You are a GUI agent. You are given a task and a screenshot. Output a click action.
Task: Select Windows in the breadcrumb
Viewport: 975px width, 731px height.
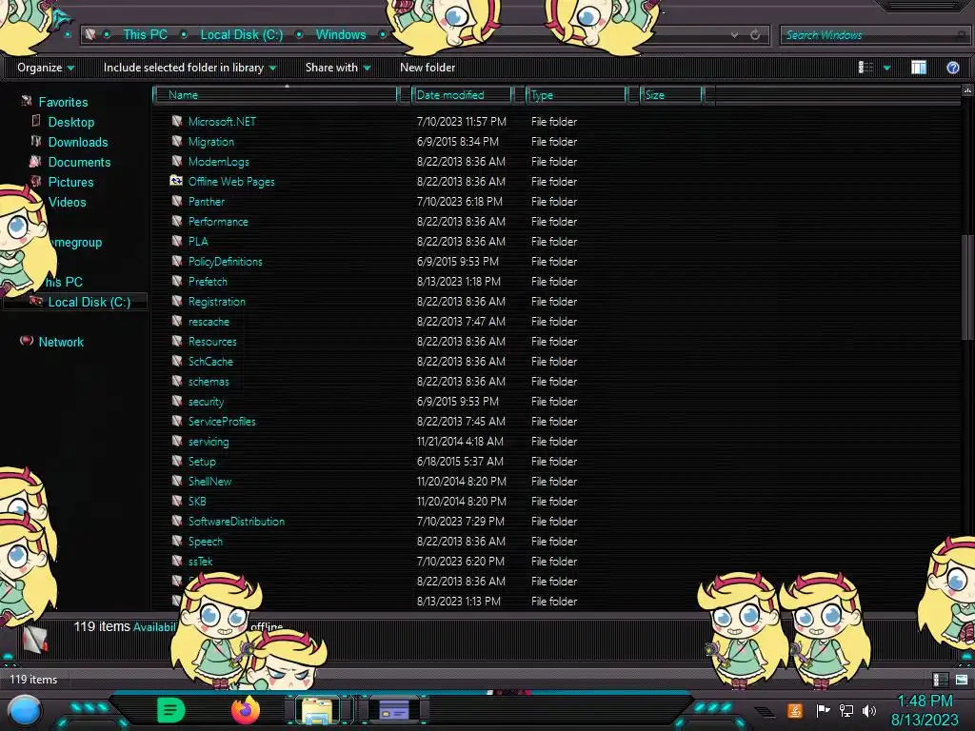[x=341, y=35]
